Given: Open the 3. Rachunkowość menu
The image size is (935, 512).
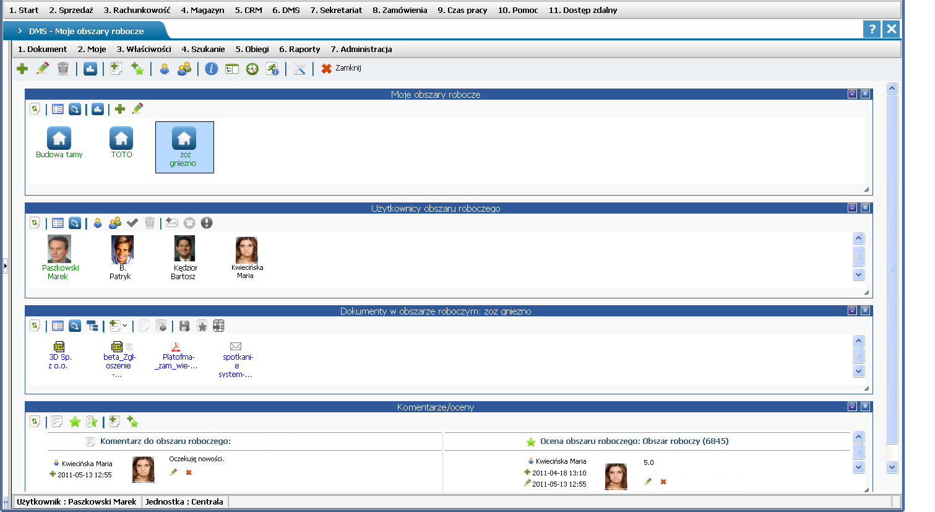Looking at the screenshot, I should pos(137,10).
